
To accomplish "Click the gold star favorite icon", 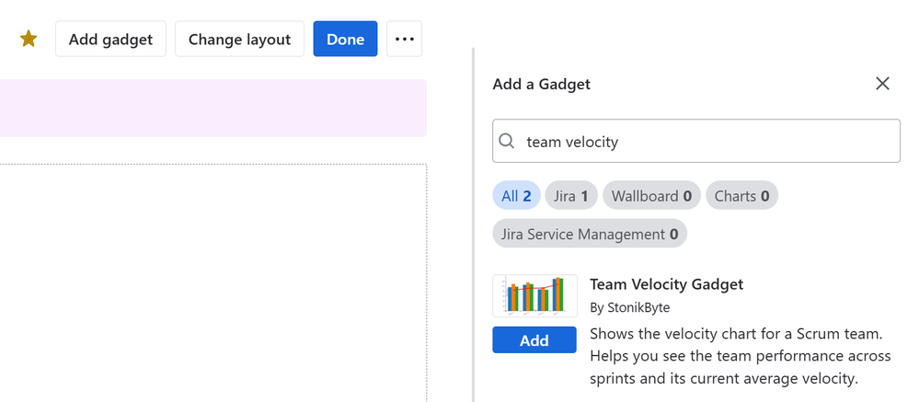I will pyautogui.click(x=29, y=39).
